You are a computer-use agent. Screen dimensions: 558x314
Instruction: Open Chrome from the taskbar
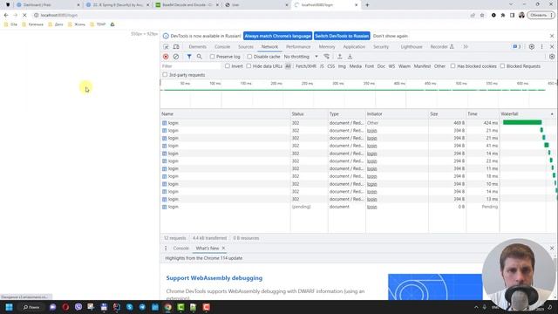(167, 307)
